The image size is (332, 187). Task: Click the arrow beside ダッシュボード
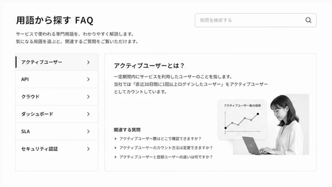[x=88, y=114]
